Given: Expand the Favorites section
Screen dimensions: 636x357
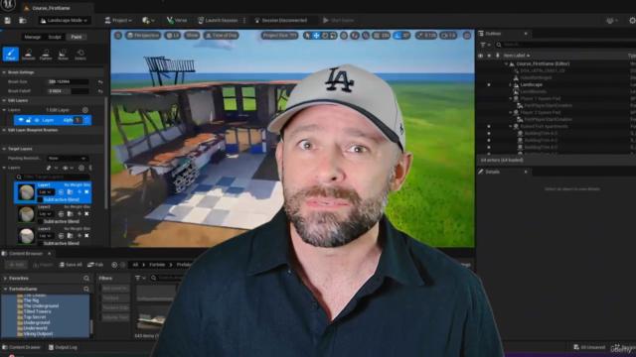Looking at the screenshot, I should 5,279.
